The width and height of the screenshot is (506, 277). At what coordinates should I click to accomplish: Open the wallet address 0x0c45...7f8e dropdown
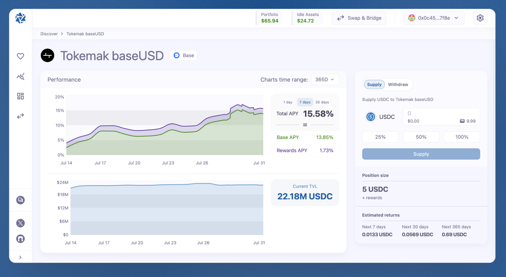point(434,18)
